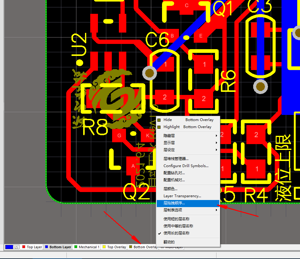The width and height of the screenshot is (300, 259).
Task: Click the blue color square on Bottom Layer tab
Action: pos(47,247)
